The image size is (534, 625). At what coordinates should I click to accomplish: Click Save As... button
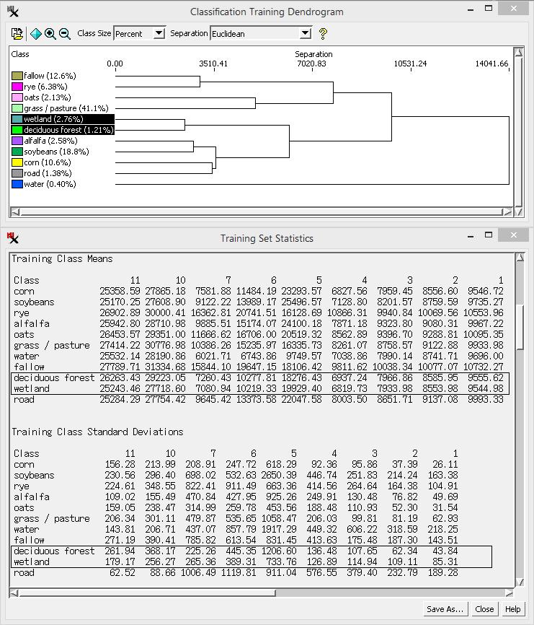[x=445, y=609]
